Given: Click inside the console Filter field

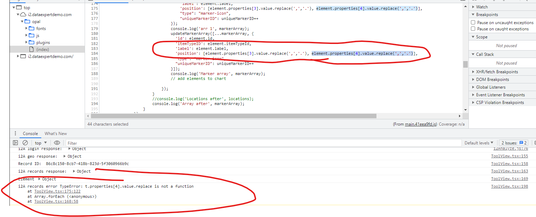Looking at the screenshot, I should tap(140, 143).
